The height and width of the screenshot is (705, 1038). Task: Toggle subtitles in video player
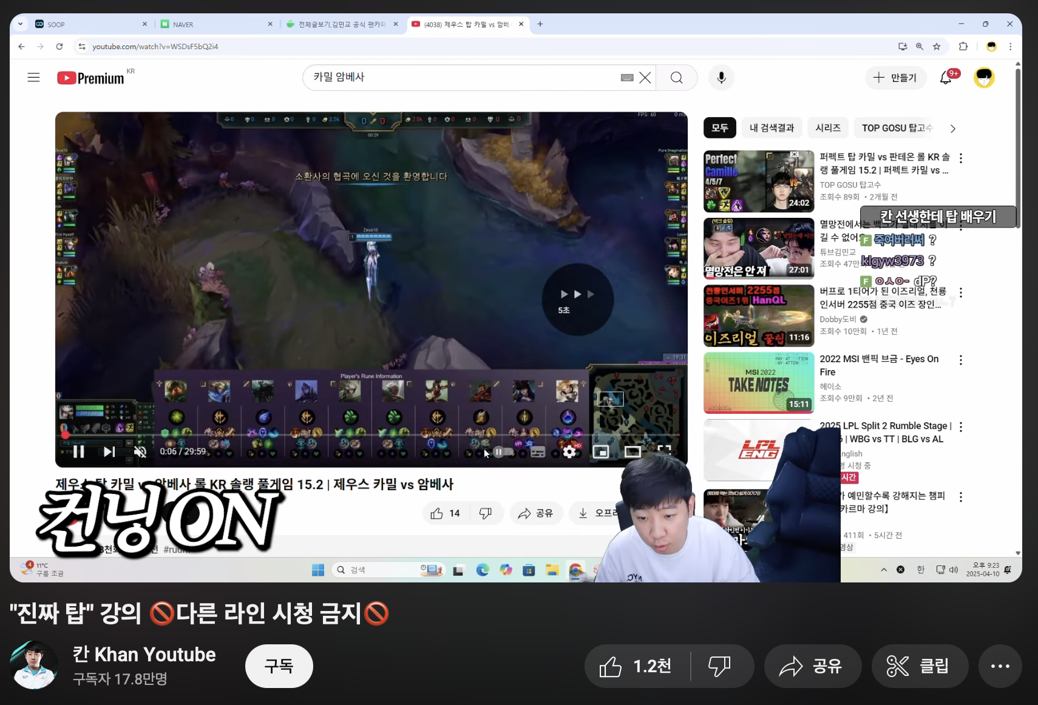538,452
